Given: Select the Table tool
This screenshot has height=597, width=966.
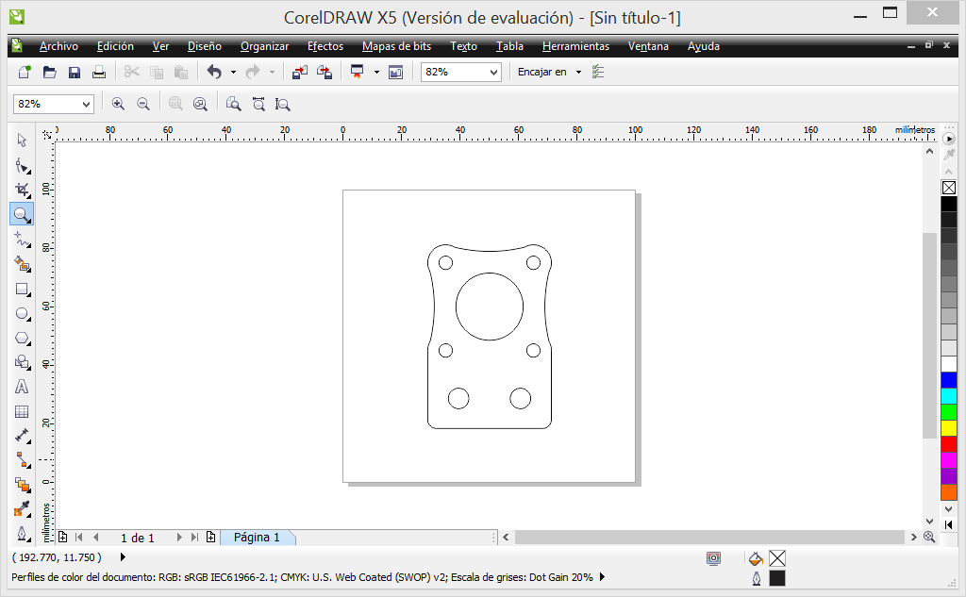Looking at the screenshot, I should (x=22, y=411).
